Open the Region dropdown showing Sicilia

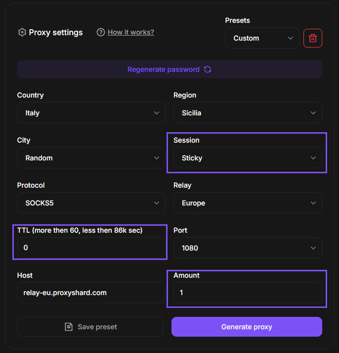click(248, 113)
